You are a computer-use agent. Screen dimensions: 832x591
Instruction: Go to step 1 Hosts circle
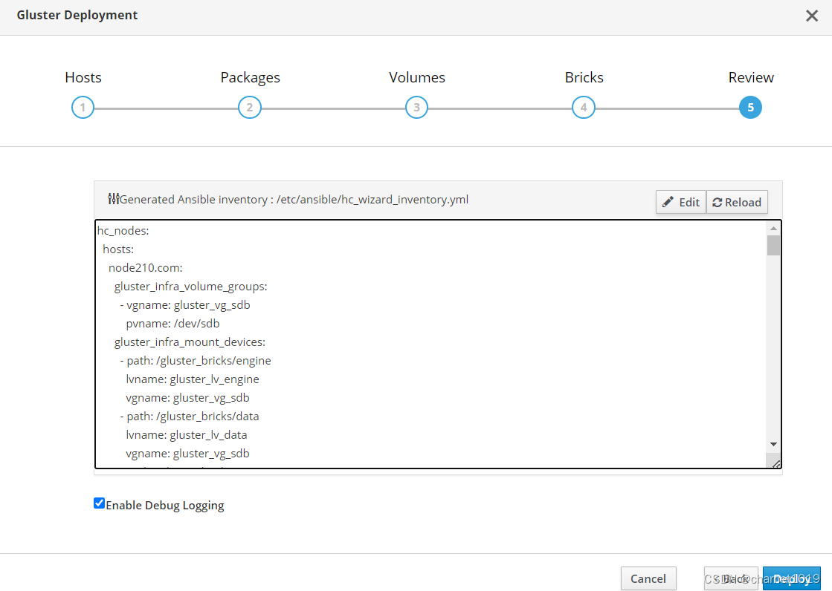pyautogui.click(x=83, y=108)
